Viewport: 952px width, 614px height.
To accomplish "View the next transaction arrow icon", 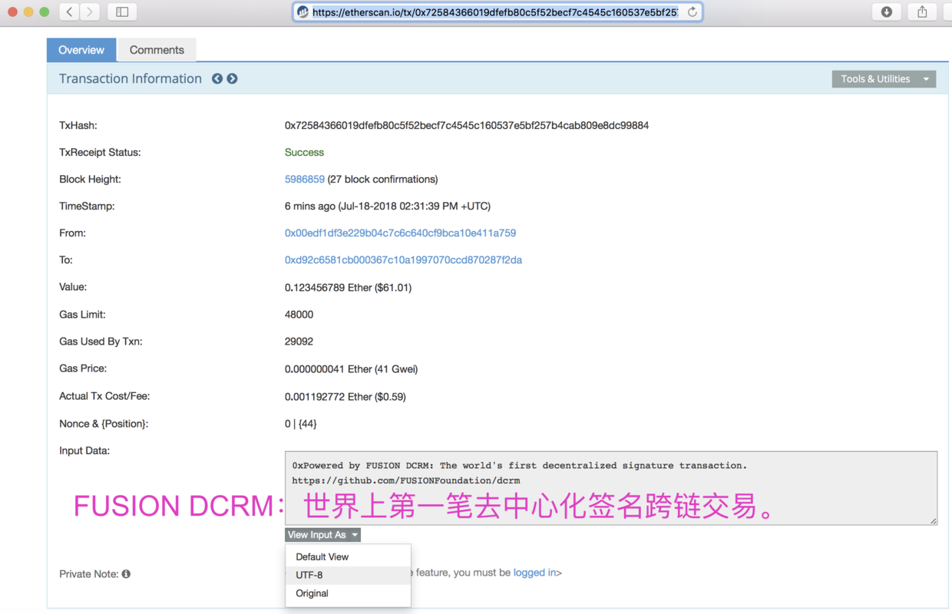I will click(232, 79).
